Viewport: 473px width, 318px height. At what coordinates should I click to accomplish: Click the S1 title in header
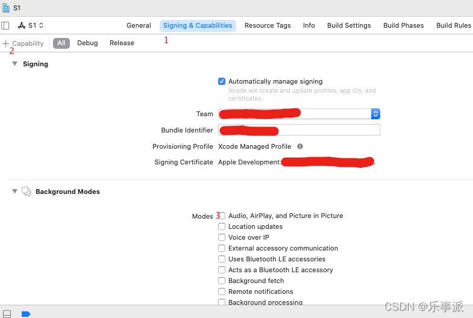click(17, 8)
